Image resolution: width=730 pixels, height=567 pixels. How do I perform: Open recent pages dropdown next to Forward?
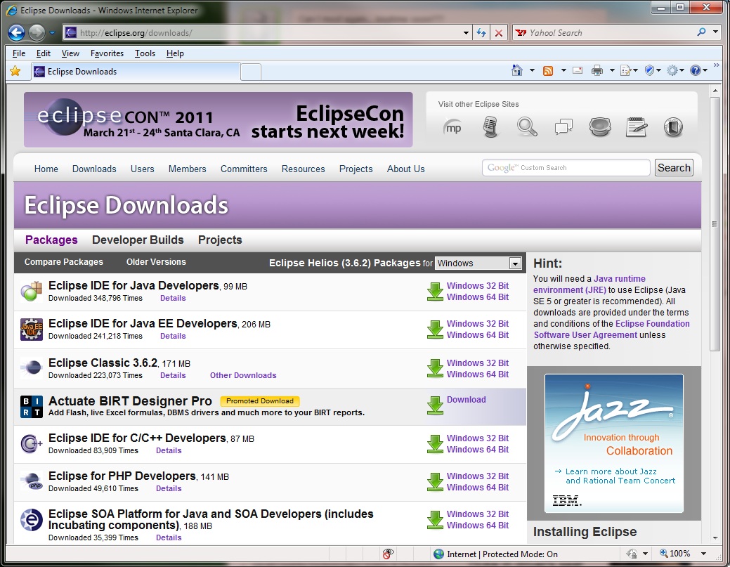pos(52,32)
